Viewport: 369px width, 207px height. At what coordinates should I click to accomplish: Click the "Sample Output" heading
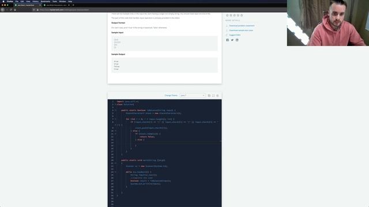pyautogui.click(x=118, y=54)
